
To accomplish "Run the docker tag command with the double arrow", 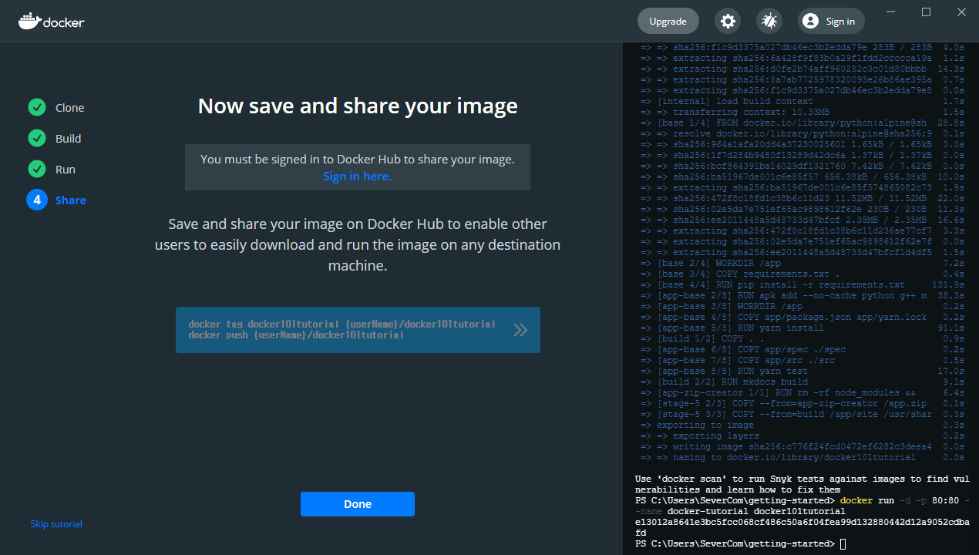I will pos(520,330).
